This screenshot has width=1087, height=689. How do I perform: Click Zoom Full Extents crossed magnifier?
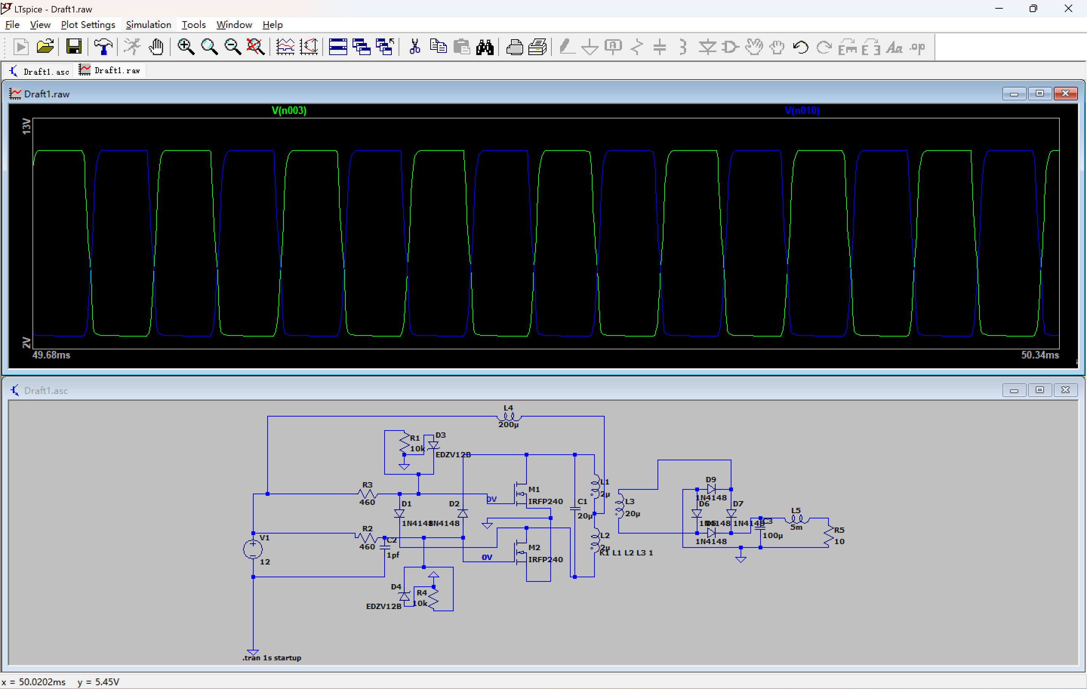tap(256, 46)
